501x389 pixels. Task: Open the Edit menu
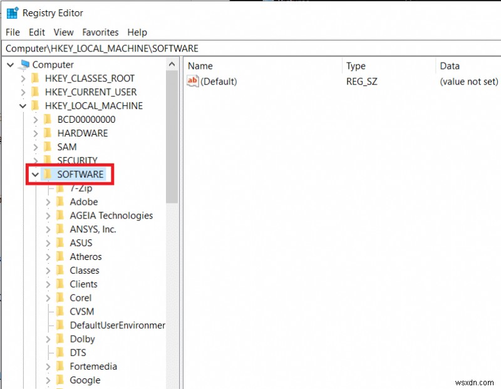point(36,32)
